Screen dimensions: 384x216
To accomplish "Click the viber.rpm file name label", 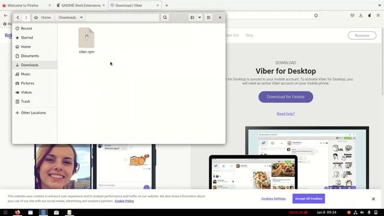I will (86, 52).
